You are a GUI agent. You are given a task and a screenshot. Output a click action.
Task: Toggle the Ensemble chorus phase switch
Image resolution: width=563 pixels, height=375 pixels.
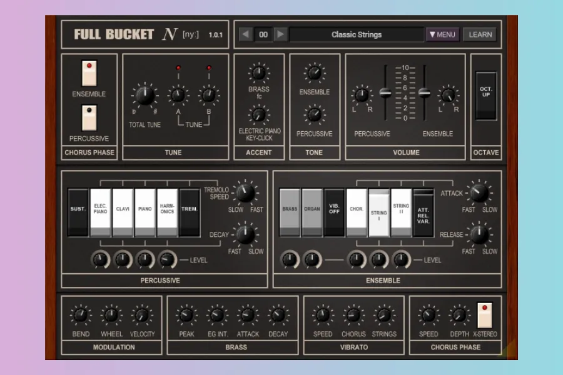pyautogui.click(x=89, y=73)
